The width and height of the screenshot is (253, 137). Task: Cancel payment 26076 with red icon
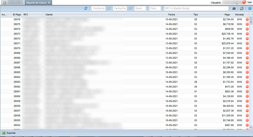point(247,19)
